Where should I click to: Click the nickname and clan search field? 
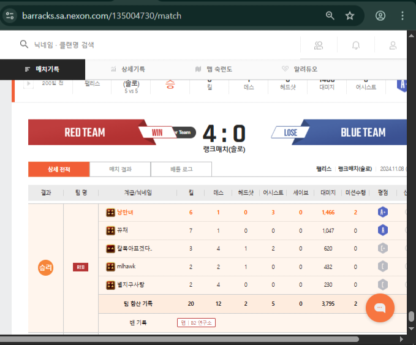coord(153,45)
